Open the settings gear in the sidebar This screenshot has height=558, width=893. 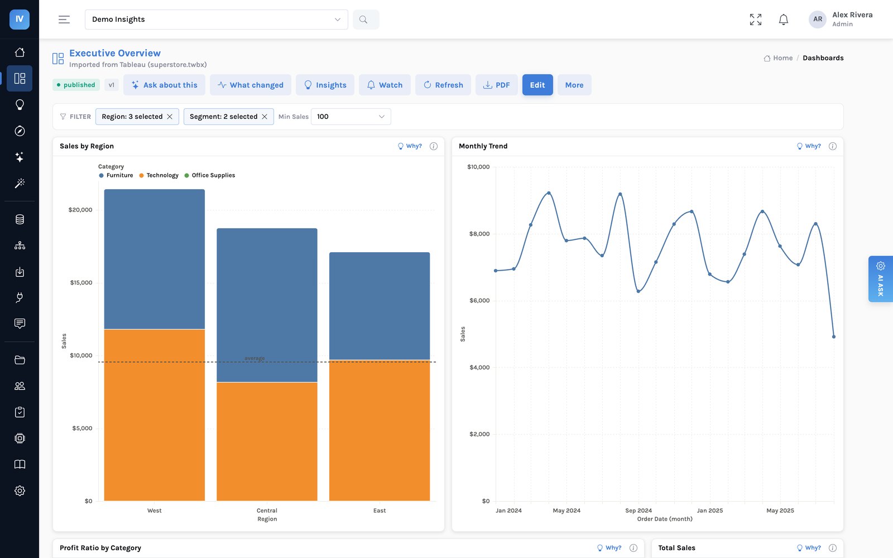[20, 490]
